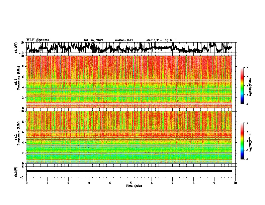Click the "0" tick on the Time axis
The height and width of the screenshot is (205, 265).
pos(26,183)
